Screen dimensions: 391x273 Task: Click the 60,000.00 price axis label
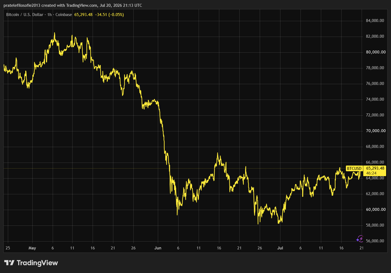pos(376,209)
